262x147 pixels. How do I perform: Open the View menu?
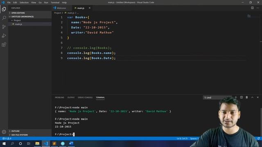(x=34, y=2)
